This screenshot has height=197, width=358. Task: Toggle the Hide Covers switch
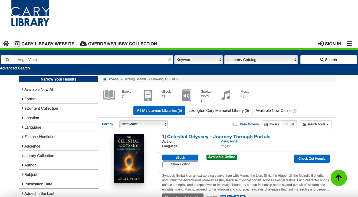(x=235, y=124)
